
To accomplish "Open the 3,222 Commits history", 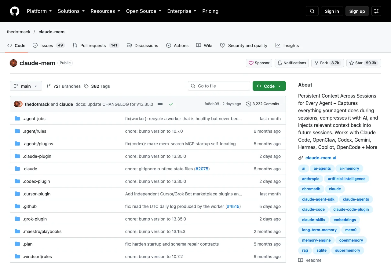I will click(263, 104).
